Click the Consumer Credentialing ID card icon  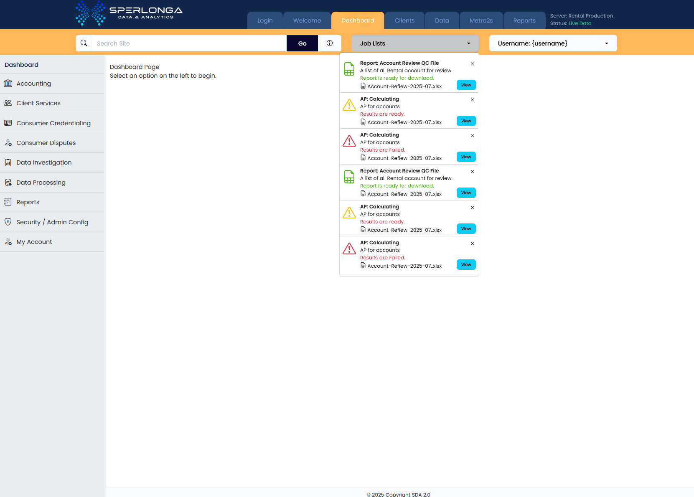pos(8,123)
